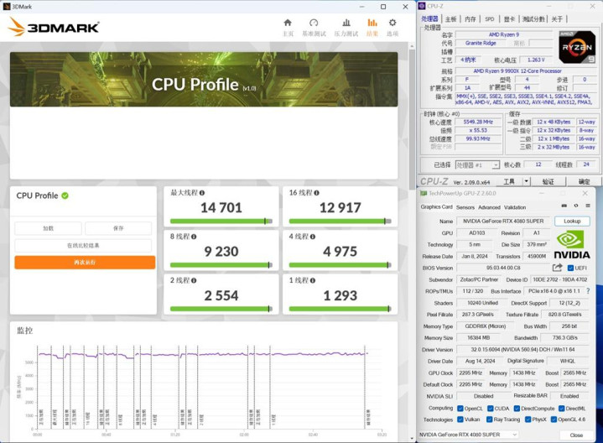
Task: Click the info icon beside 最大线程
Action: point(202,193)
